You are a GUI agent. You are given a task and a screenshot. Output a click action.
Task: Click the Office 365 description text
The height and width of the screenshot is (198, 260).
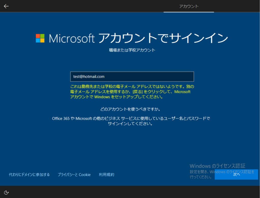pos(131,121)
